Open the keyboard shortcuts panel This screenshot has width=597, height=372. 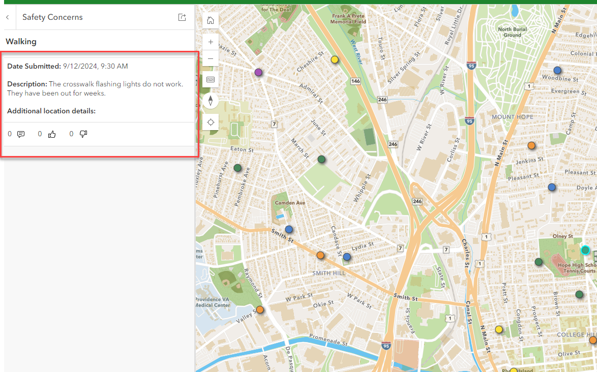pyautogui.click(x=210, y=80)
